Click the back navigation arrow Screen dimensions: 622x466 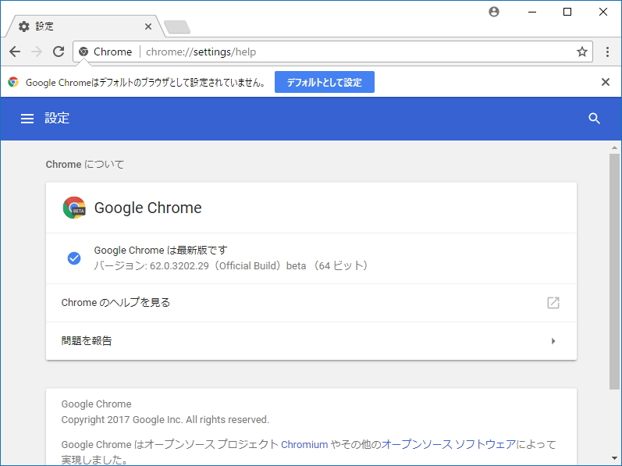[15, 52]
